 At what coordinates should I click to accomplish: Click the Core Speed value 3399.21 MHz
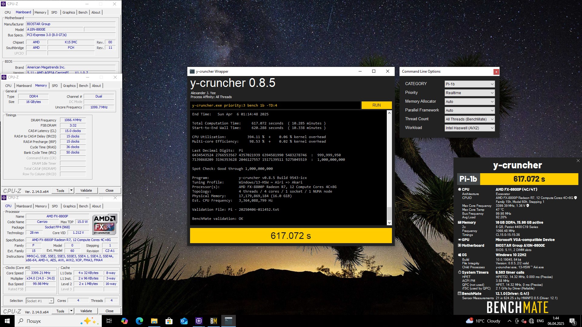(41, 273)
